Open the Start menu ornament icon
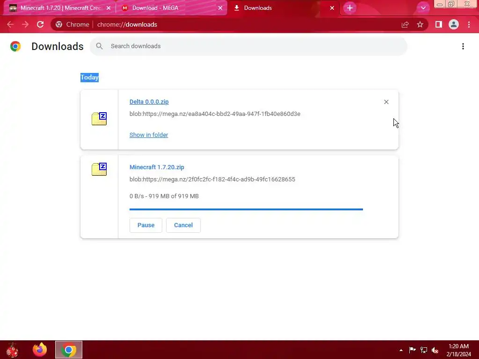Screen dimensions: 479x359 (x=12, y=350)
